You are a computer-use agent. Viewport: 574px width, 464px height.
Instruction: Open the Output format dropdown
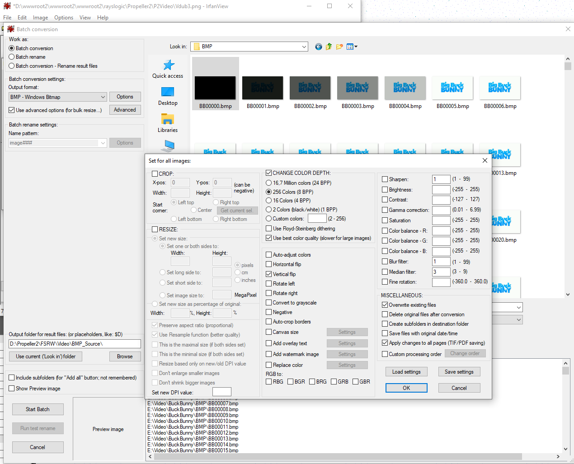tap(103, 97)
